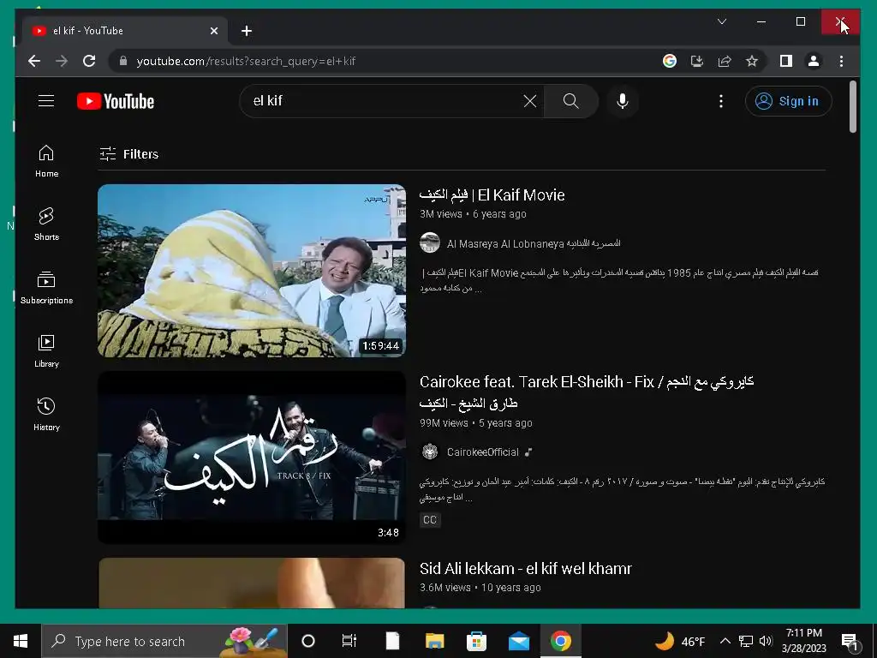Click the Chrome icon on the taskbar
The height and width of the screenshot is (658, 877).
[x=560, y=641]
